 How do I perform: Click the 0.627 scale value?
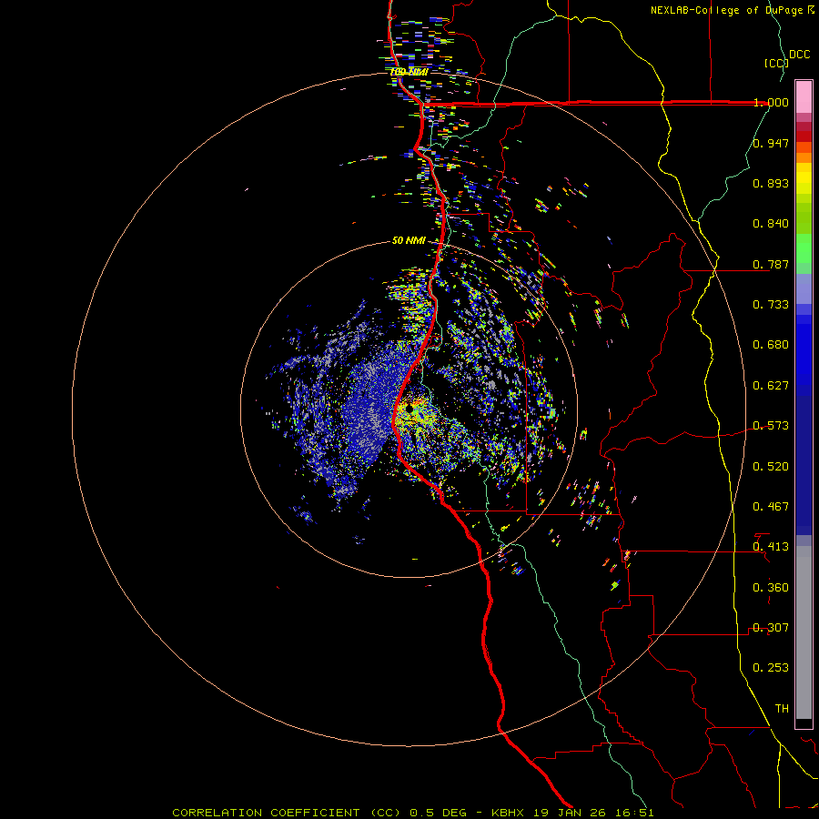click(771, 386)
